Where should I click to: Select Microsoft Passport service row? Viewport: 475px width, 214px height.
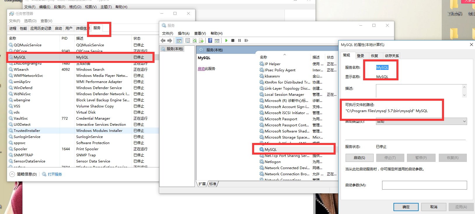(298, 119)
